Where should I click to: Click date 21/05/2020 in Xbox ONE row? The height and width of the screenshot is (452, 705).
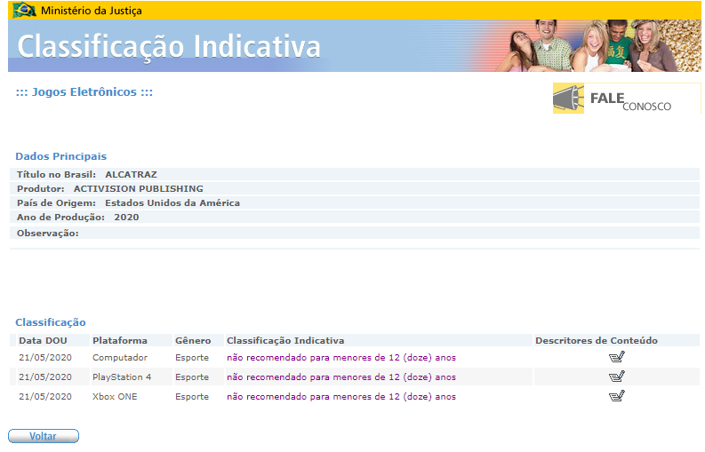45,397
